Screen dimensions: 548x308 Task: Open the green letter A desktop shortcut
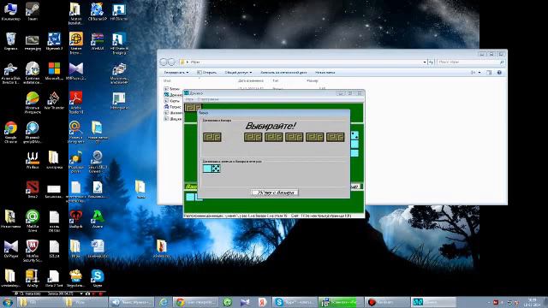click(97, 219)
